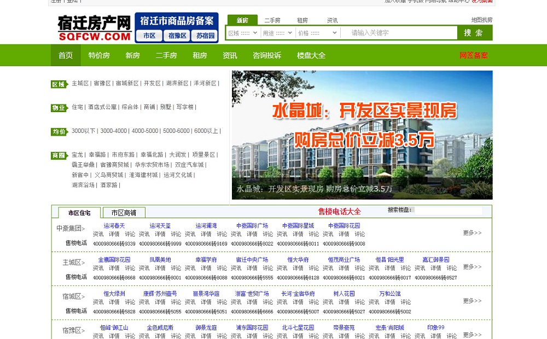547x339 pixels.
Task: Open 二手房 in the green navigation bar
Action: [166, 55]
